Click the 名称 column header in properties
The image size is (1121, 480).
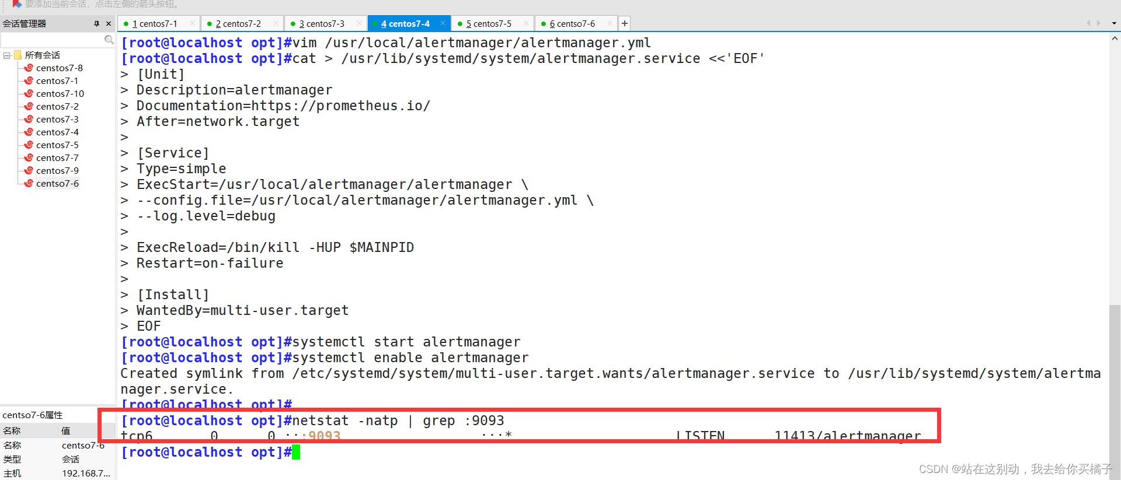(x=29, y=431)
